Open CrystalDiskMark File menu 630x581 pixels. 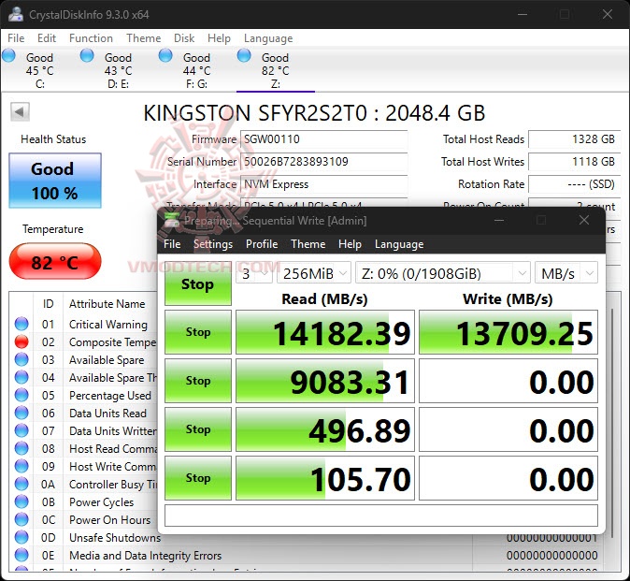tap(172, 244)
